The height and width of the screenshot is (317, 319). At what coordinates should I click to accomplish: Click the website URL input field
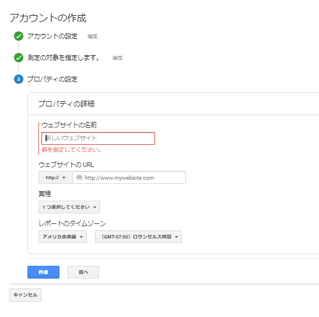[x=129, y=177]
